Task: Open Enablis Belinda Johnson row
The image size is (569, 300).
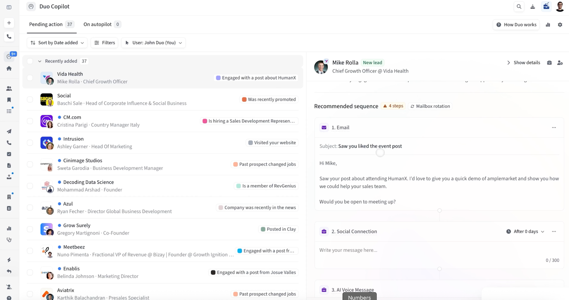Action: coord(163,272)
